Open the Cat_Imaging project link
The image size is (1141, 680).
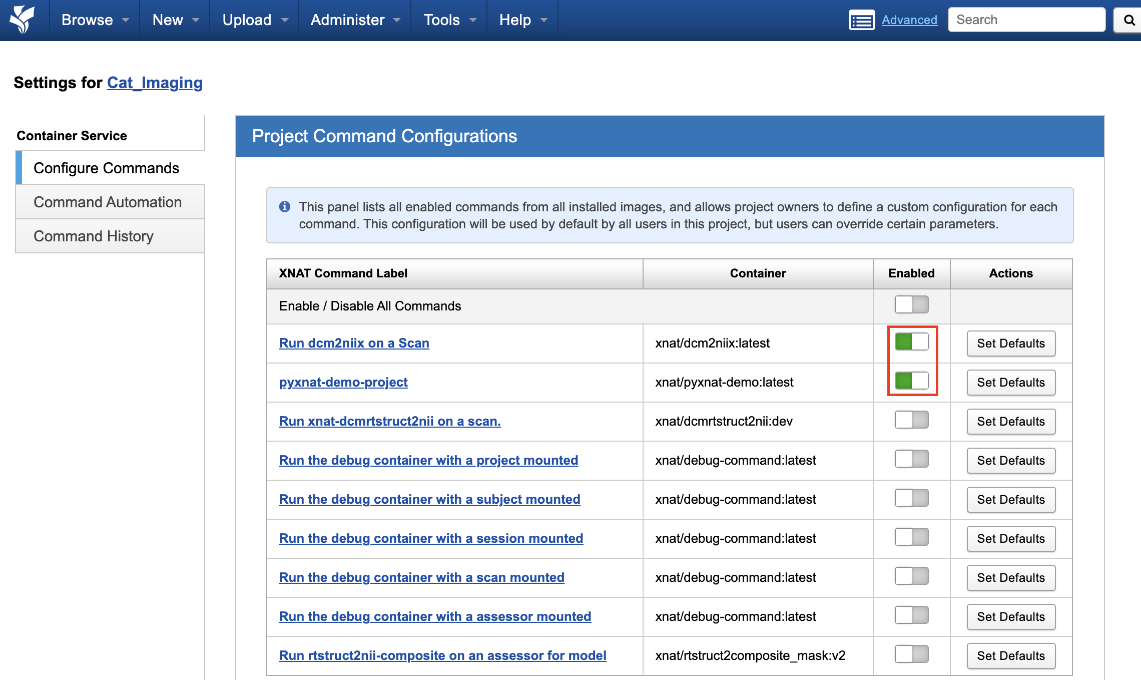coord(155,83)
